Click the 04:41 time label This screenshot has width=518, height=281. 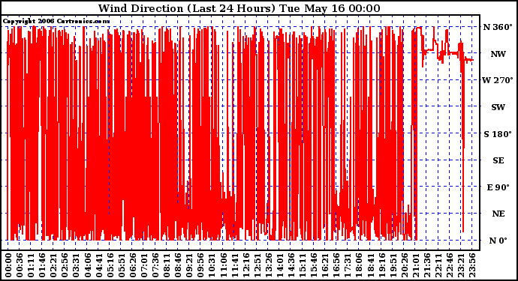click(99, 265)
